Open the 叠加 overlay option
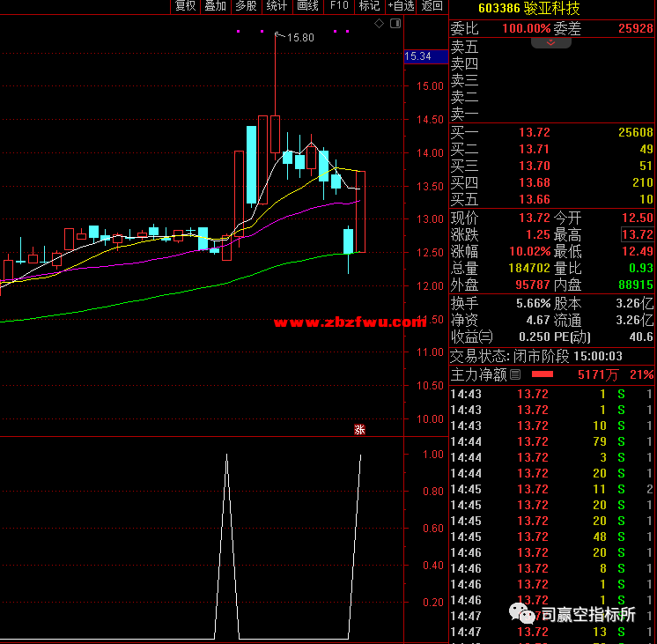Image resolution: width=657 pixels, height=644 pixels. (x=216, y=6)
